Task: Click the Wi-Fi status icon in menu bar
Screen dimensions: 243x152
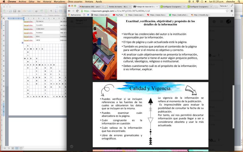Action: pyautogui.click(x=197, y=2)
